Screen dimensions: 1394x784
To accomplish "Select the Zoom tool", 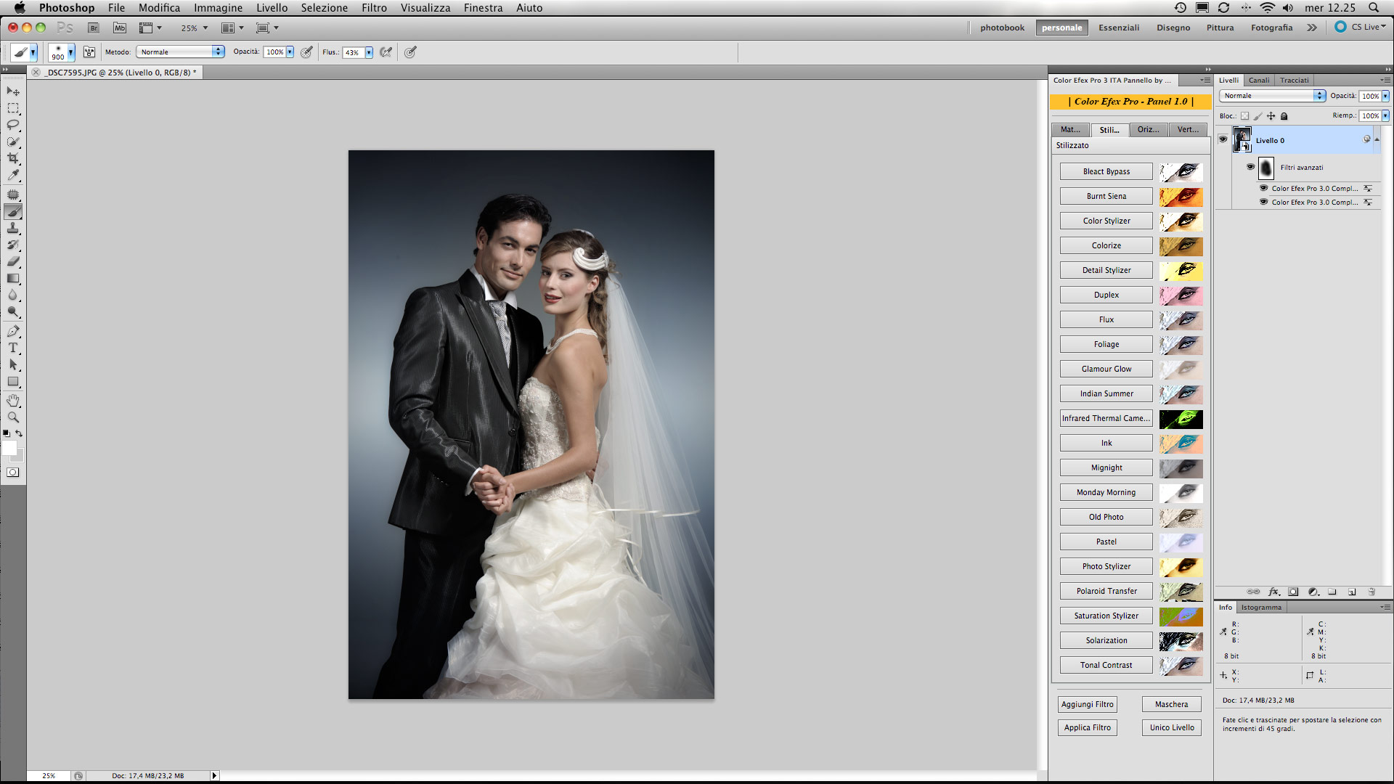I will 13,417.
